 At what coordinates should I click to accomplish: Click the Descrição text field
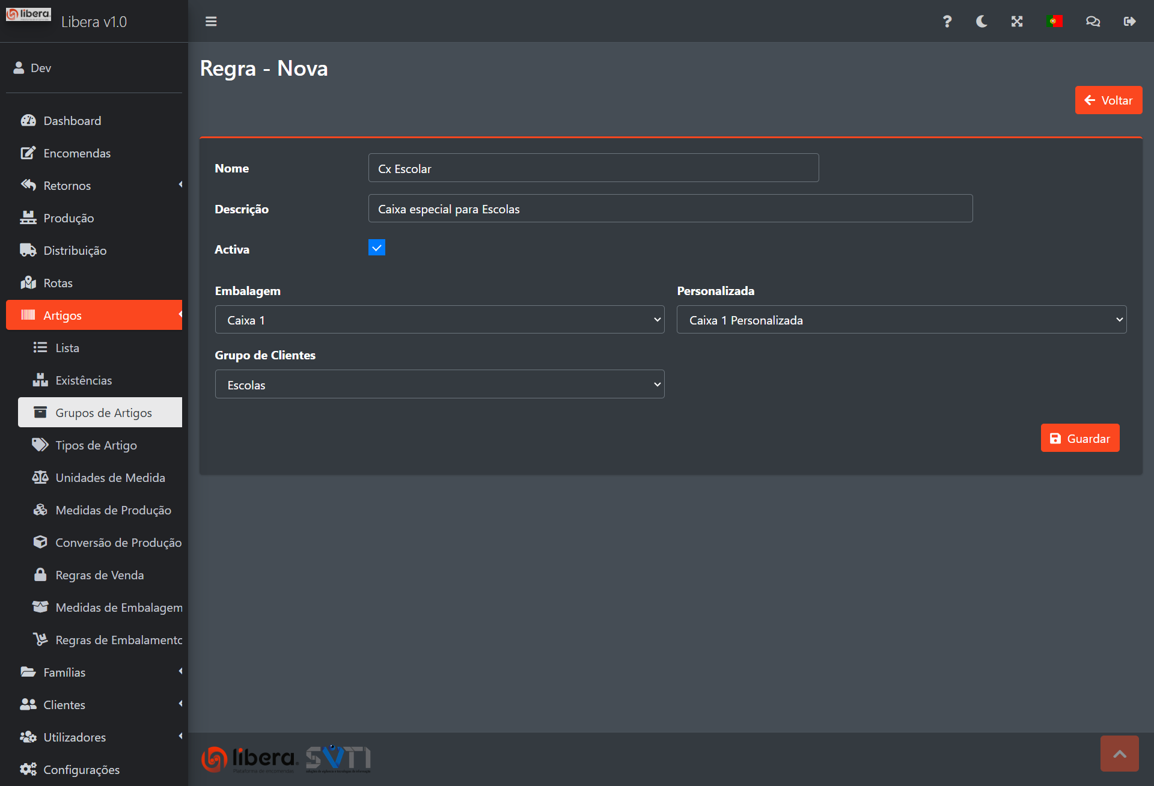[x=670, y=209]
